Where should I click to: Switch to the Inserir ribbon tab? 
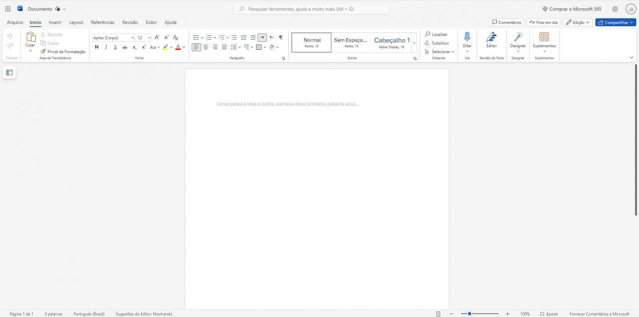click(x=55, y=22)
